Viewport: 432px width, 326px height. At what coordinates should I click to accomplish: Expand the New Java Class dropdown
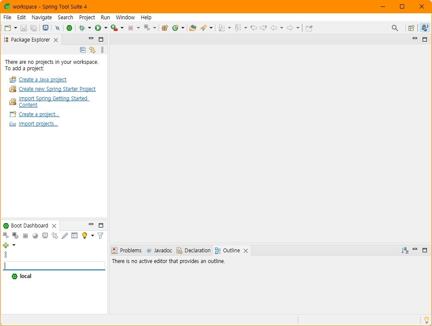tap(183, 28)
